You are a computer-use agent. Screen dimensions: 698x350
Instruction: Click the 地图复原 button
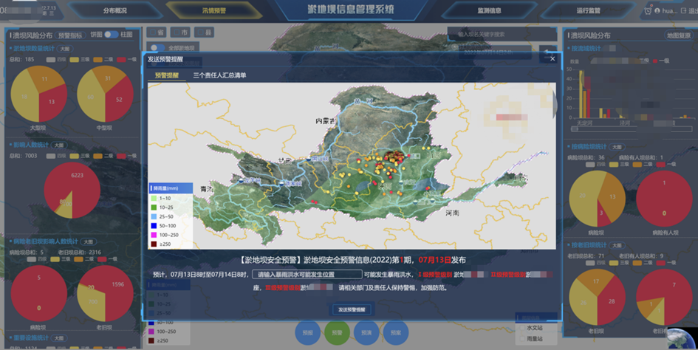pos(679,35)
